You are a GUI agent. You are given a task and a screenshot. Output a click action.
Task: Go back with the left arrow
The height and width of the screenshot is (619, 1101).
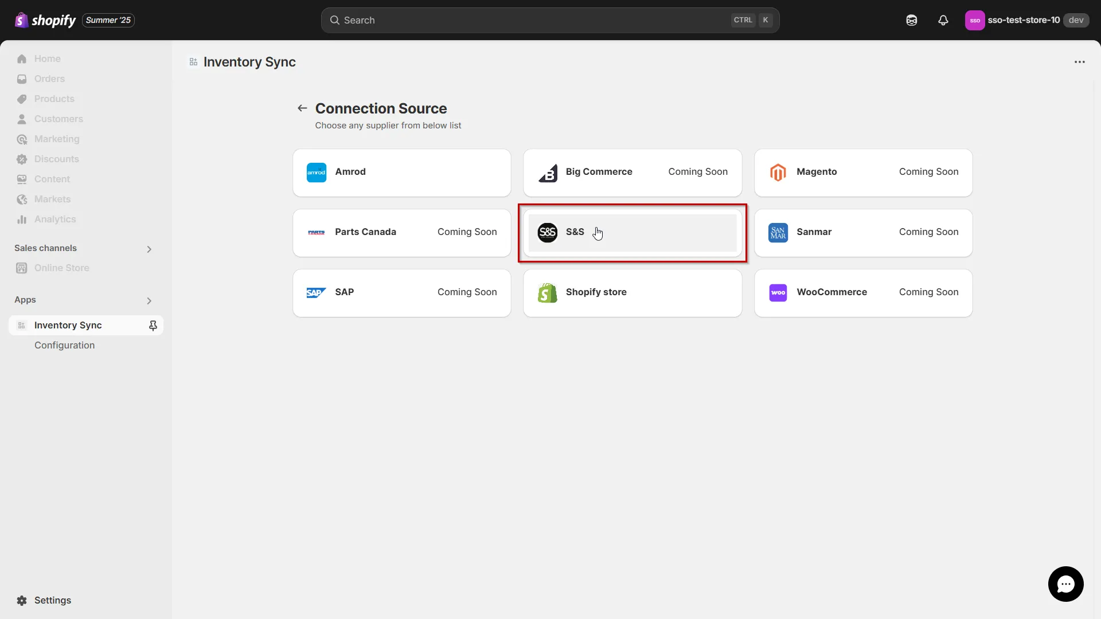tap(302, 108)
